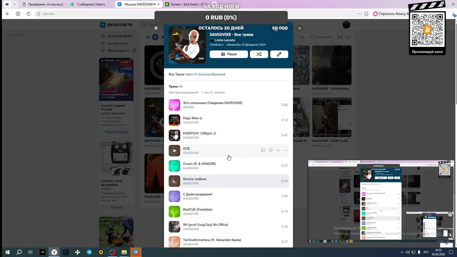Switch to the Проверяем, что вы не робот tab
Screen dimensions: 457x257
click(x=43, y=4)
